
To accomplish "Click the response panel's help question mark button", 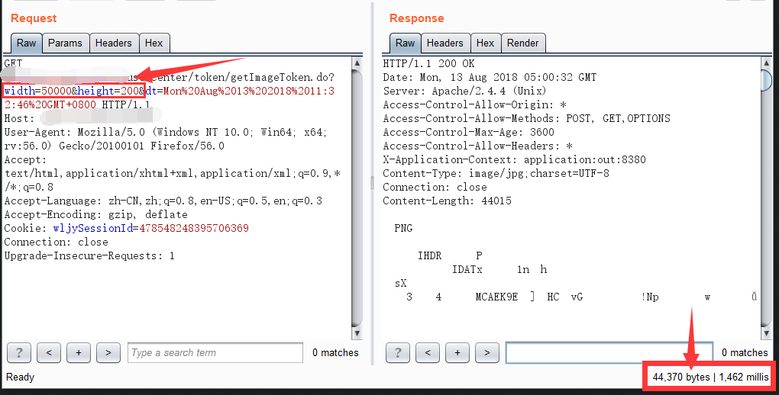I will 398,352.
